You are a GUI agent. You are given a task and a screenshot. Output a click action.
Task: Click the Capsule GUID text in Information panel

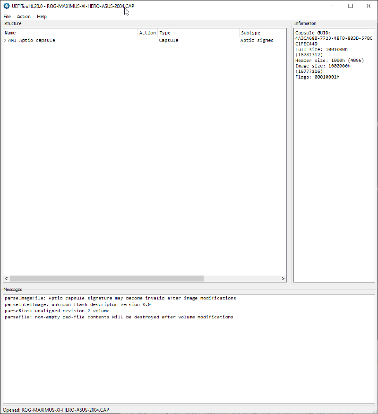click(313, 33)
